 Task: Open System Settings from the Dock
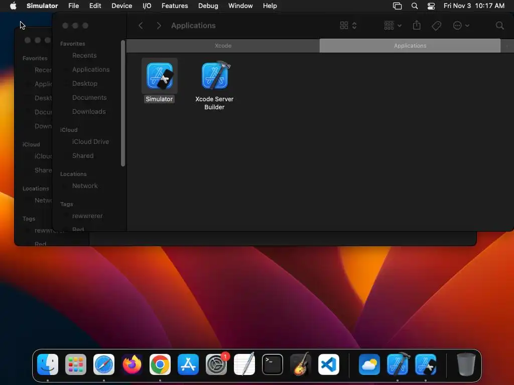click(216, 364)
